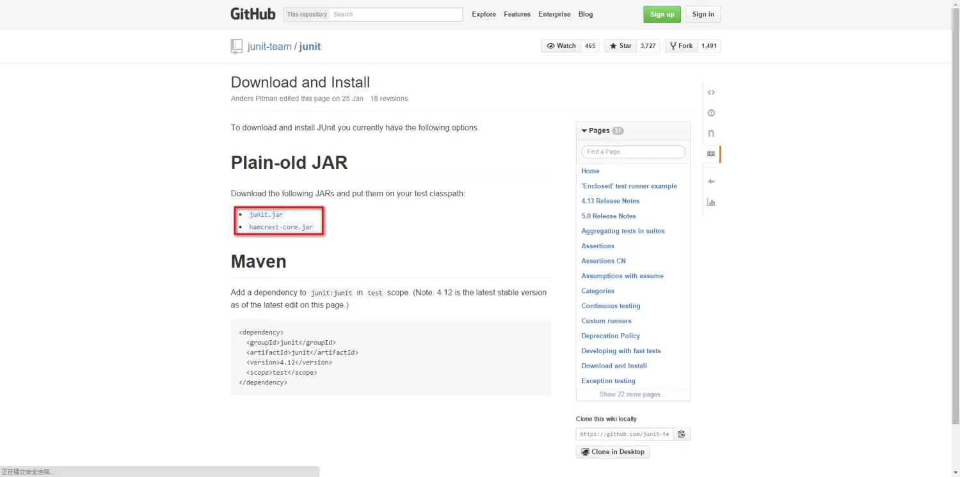
Task: Open the Assertions wiki page
Action: pos(598,246)
